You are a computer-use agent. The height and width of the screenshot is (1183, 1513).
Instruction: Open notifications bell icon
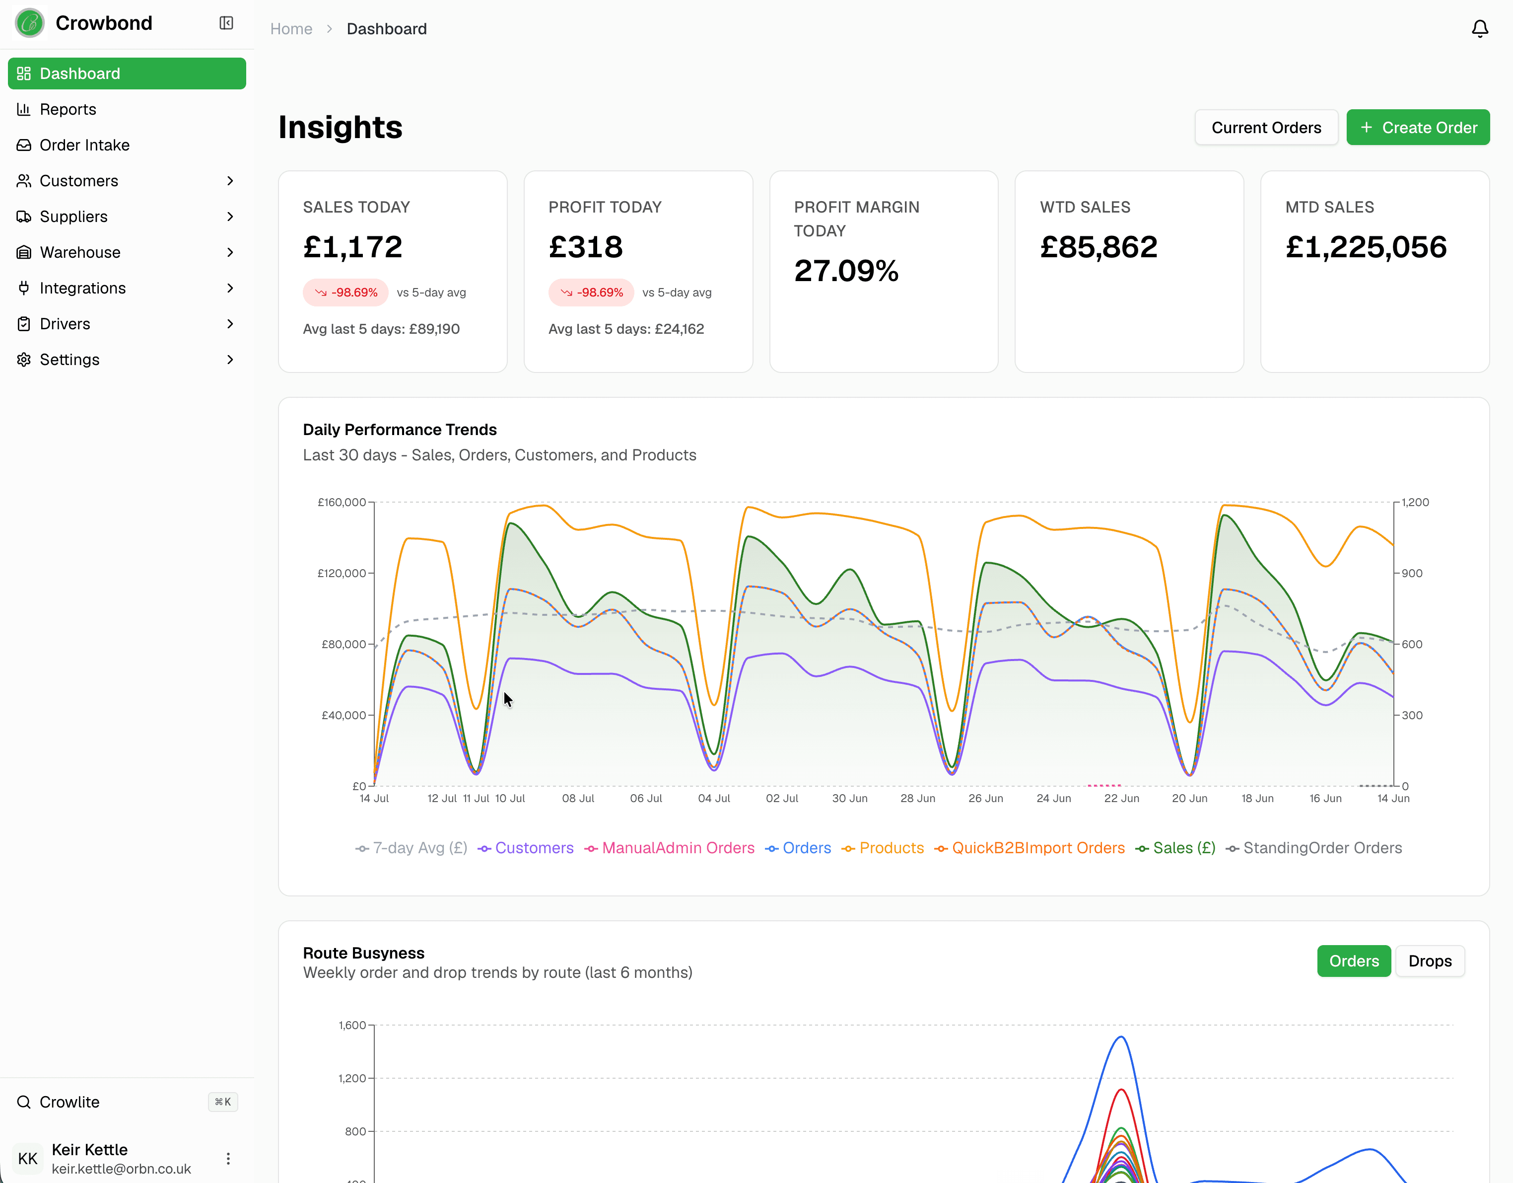(1480, 28)
